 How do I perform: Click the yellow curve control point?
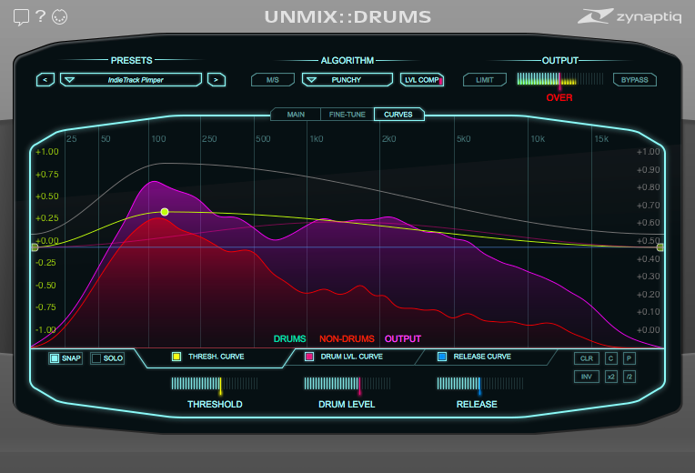click(x=165, y=212)
